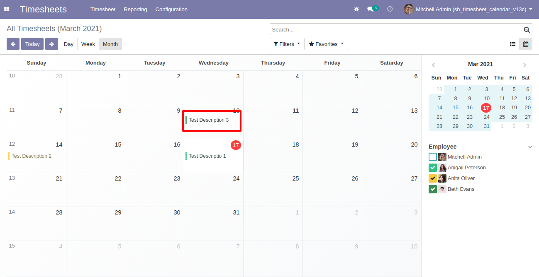
Task: Click Abigail Peterson avatar in the Employee filter
Action: (x=442, y=168)
